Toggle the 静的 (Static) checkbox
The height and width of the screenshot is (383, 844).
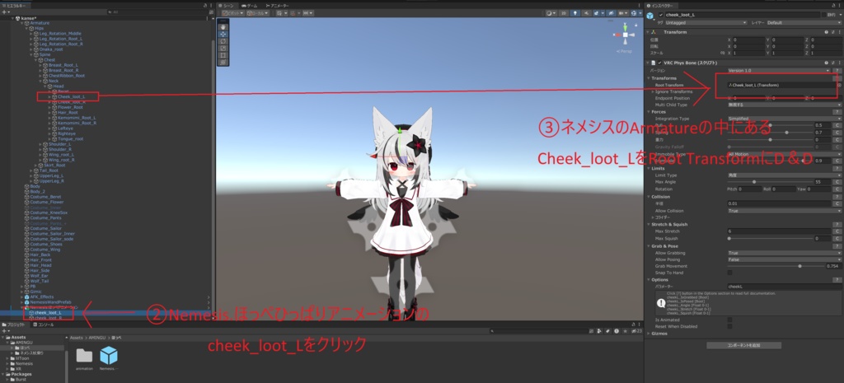tap(823, 15)
